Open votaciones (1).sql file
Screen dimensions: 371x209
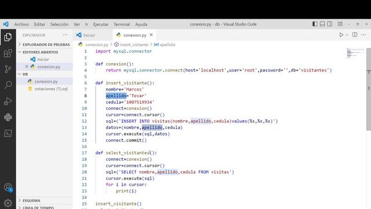point(45,89)
